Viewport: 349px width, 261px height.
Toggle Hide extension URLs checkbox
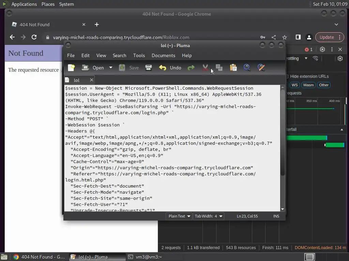(x=287, y=76)
